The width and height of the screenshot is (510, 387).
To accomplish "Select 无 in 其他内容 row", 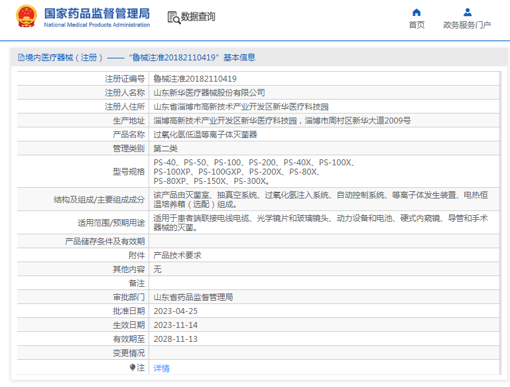I will tap(157, 270).
